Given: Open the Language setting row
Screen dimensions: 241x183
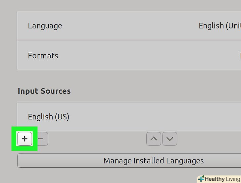Looking at the screenshot, I should coord(129,26).
